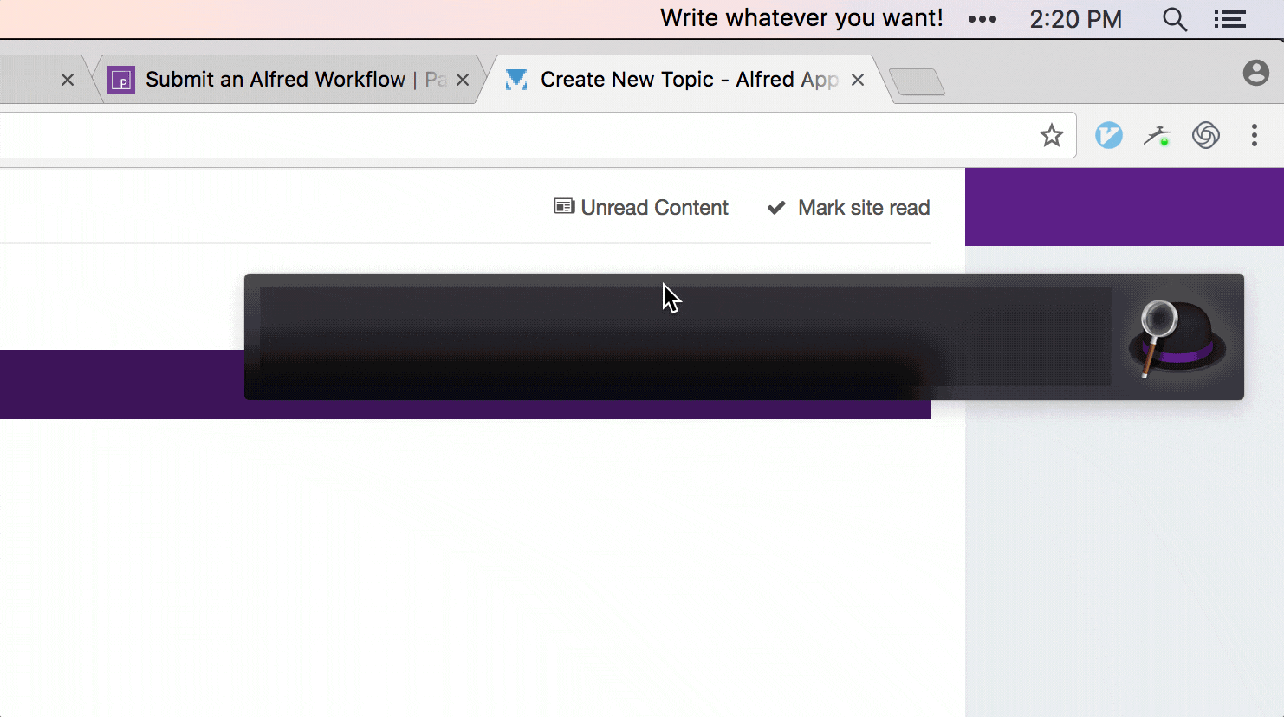Open the Chrome three-dot menu

1254,135
